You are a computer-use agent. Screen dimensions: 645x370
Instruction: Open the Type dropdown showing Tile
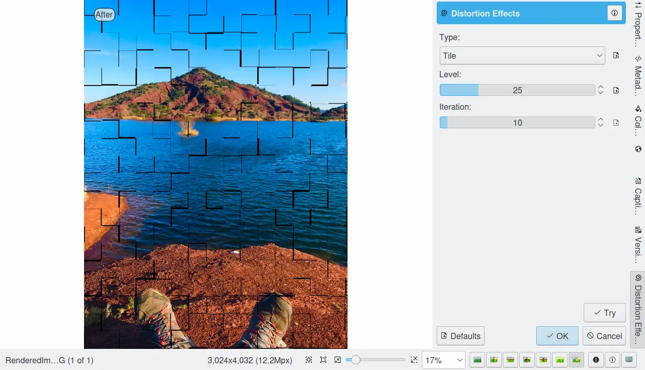(x=522, y=56)
